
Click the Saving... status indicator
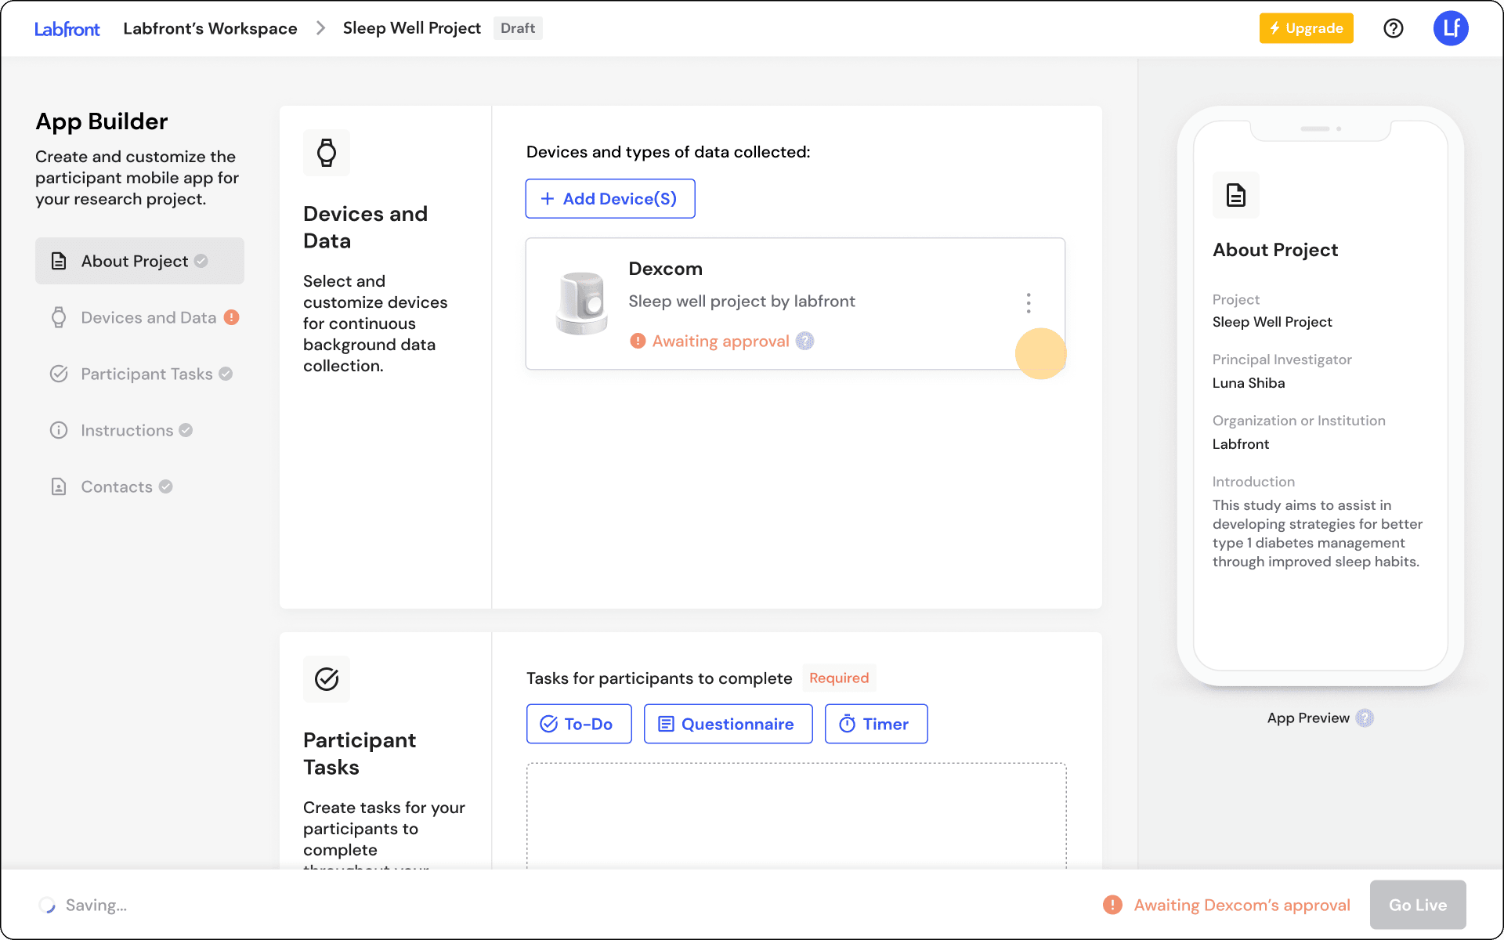[83, 905]
